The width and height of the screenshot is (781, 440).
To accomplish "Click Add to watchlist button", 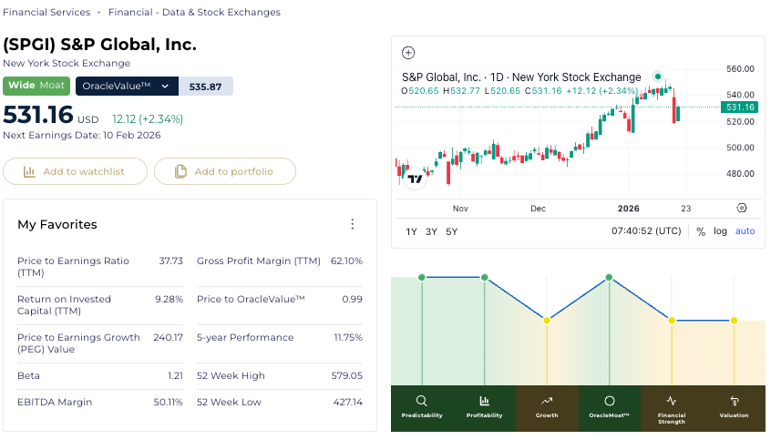I will coord(76,171).
